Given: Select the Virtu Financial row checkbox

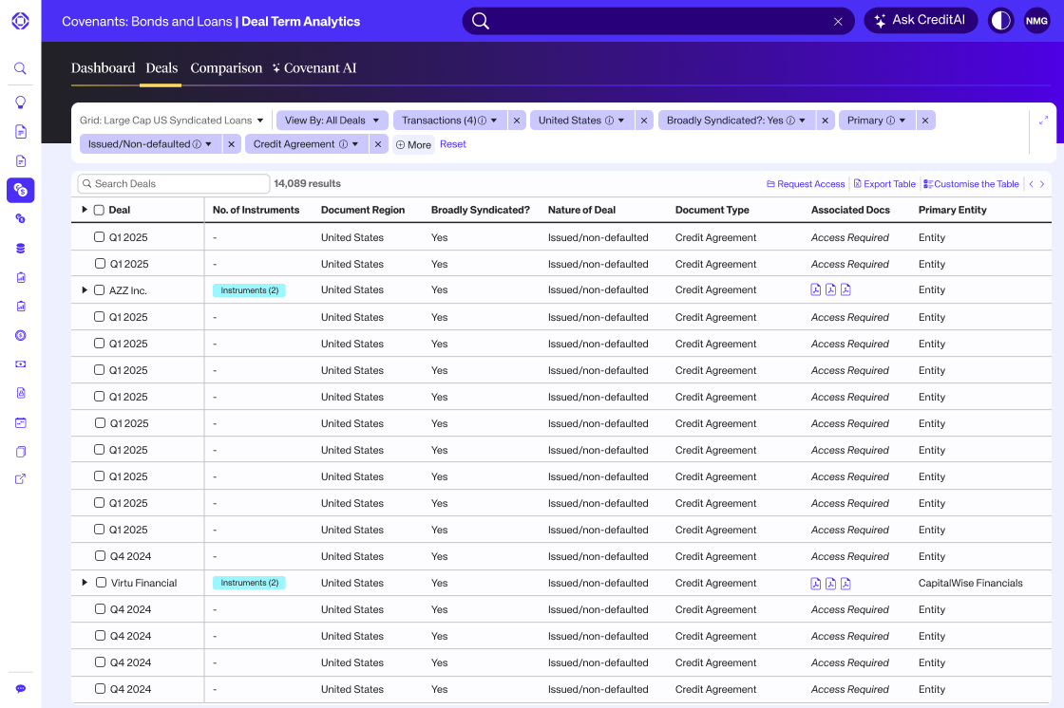Looking at the screenshot, I should tap(102, 583).
